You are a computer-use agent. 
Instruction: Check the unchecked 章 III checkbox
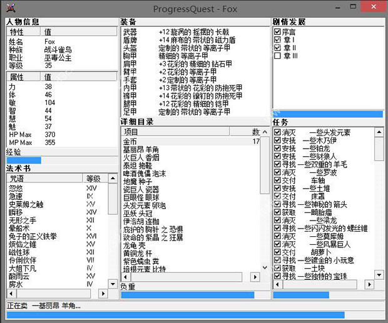[278, 55]
